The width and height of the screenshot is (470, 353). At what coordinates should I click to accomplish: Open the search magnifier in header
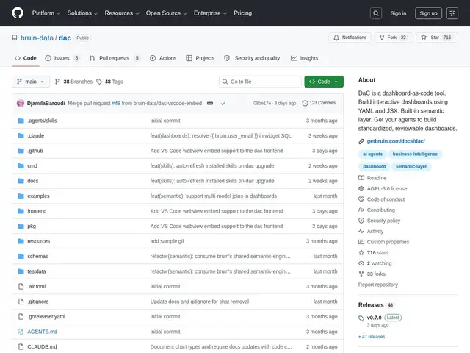[x=376, y=13]
